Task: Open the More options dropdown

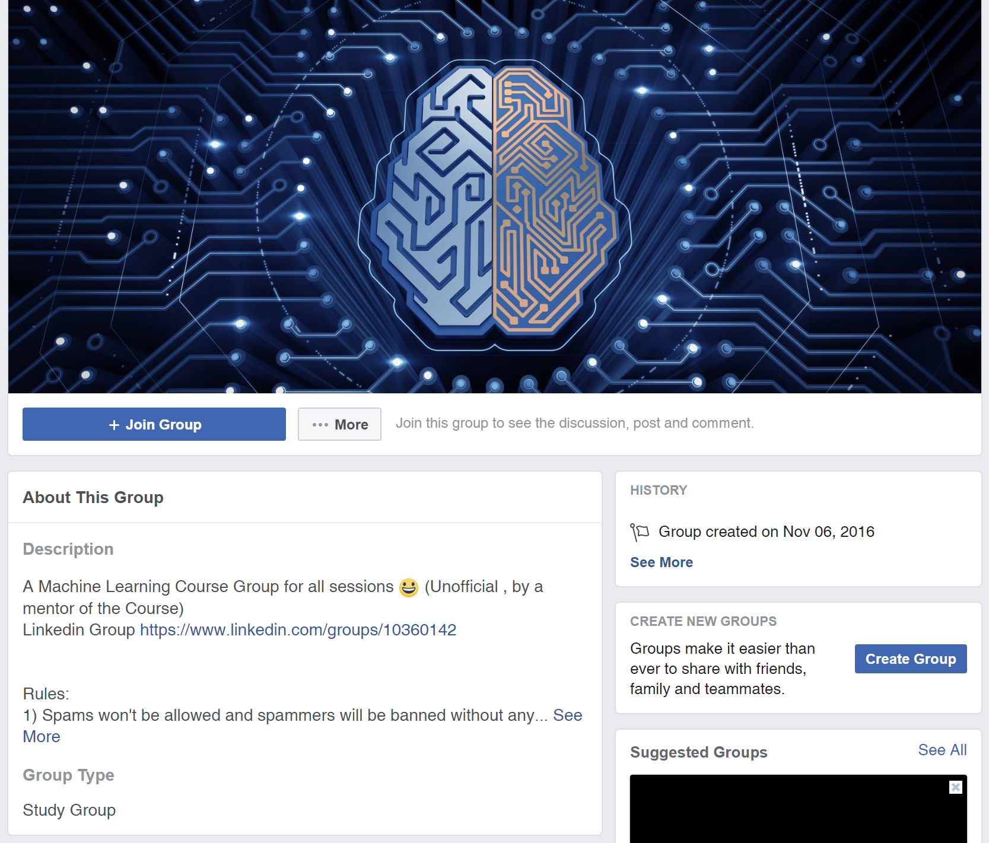Action: pos(339,424)
